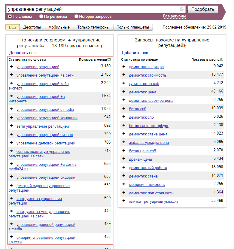Screen dimensions: 234x249
Task: Open help icon beside left 'Показов в месяц'
Action: tap(109, 59)
